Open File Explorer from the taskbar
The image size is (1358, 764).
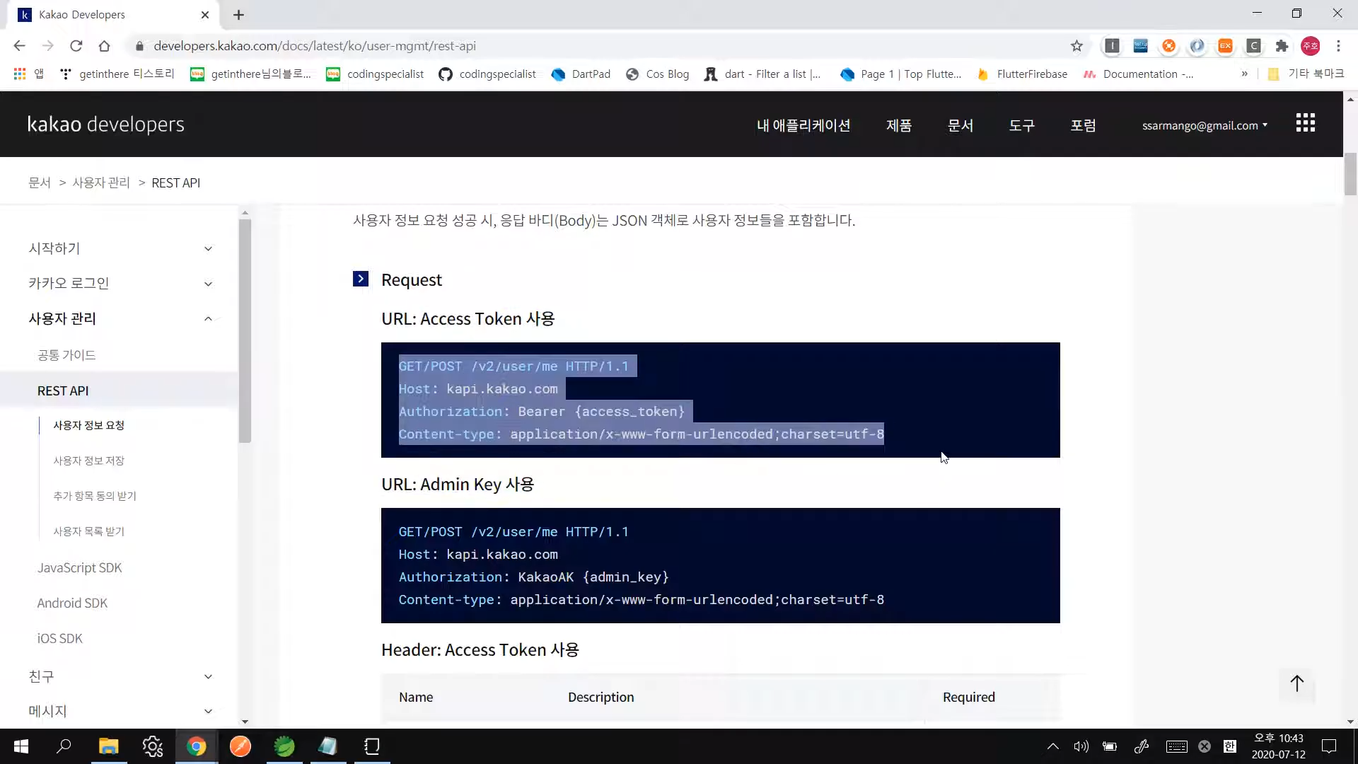tap(108, 746)
